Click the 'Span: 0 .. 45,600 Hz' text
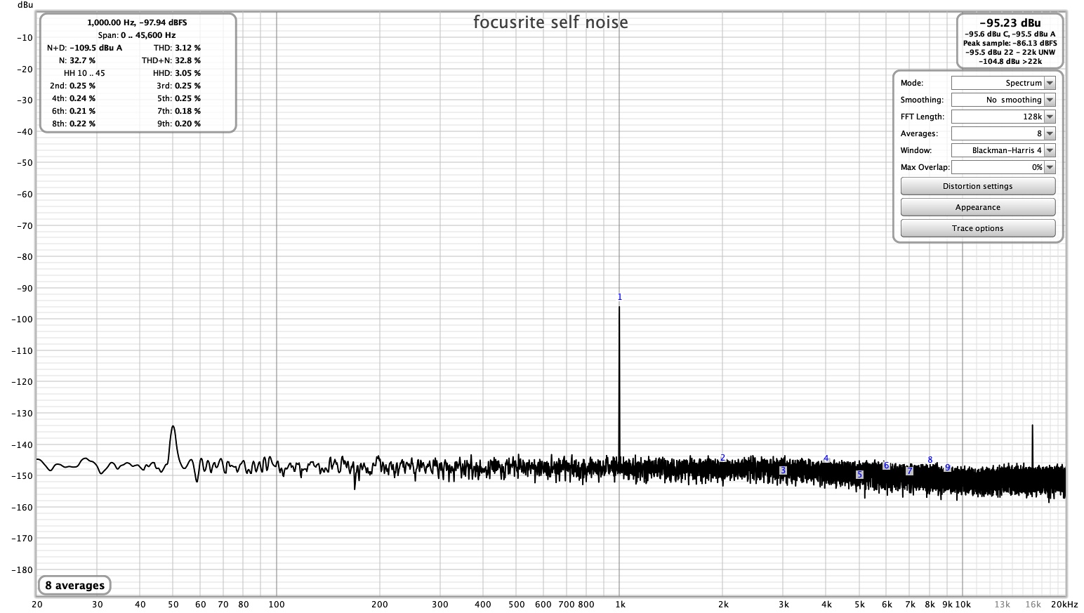The image size is (1084, 613). [x=137, y=35]
